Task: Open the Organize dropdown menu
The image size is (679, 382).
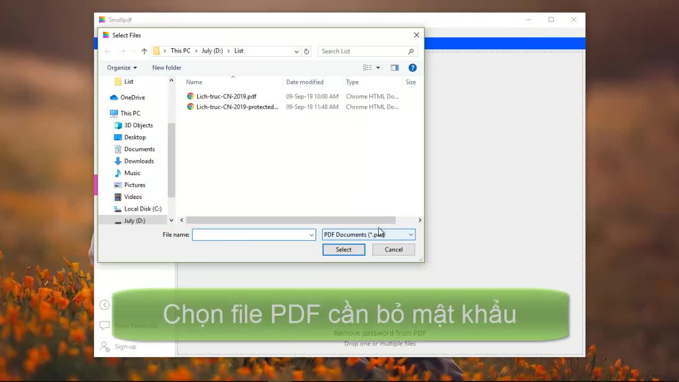Action: [122, 67]
